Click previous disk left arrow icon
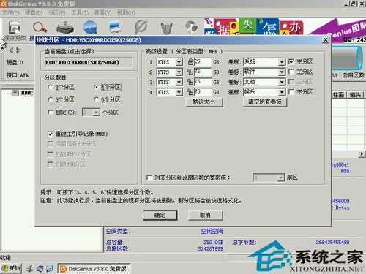This screenshot has width=366, height=274. tap(11, 50)
